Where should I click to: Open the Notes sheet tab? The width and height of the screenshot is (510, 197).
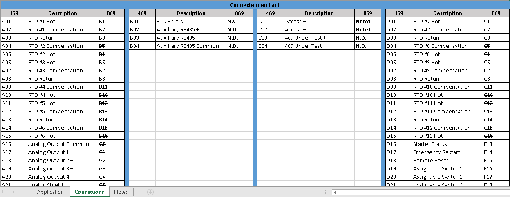tap(121, 192)
